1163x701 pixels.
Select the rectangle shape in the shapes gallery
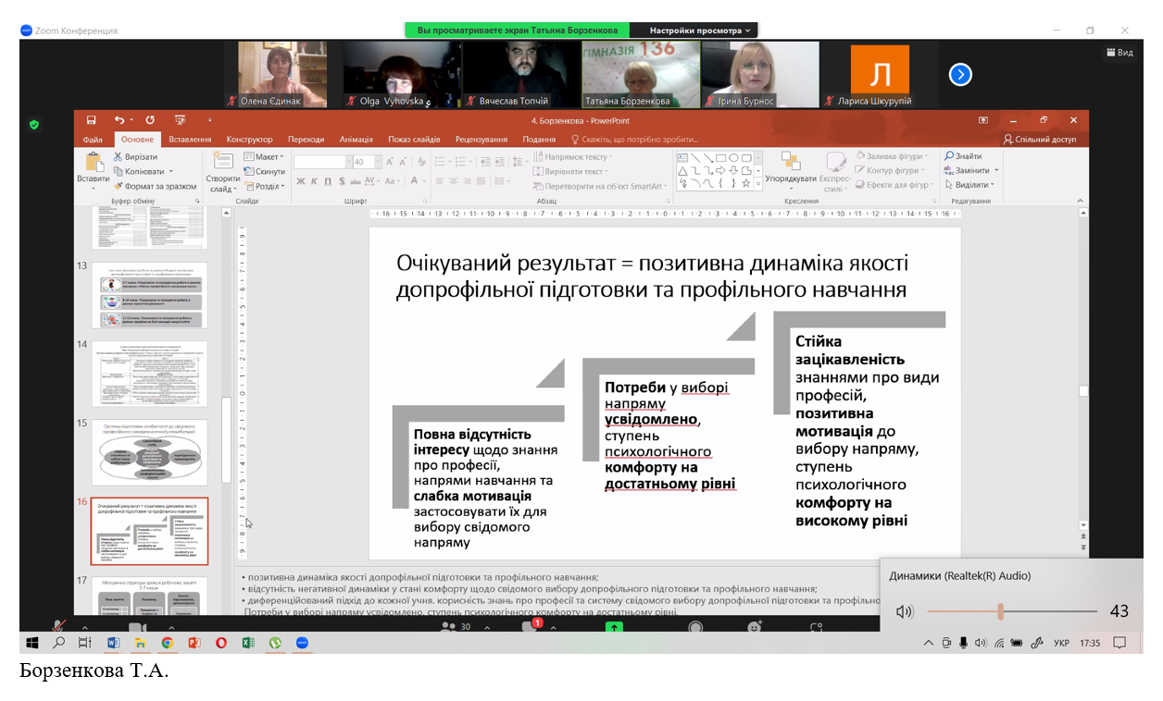719,158
